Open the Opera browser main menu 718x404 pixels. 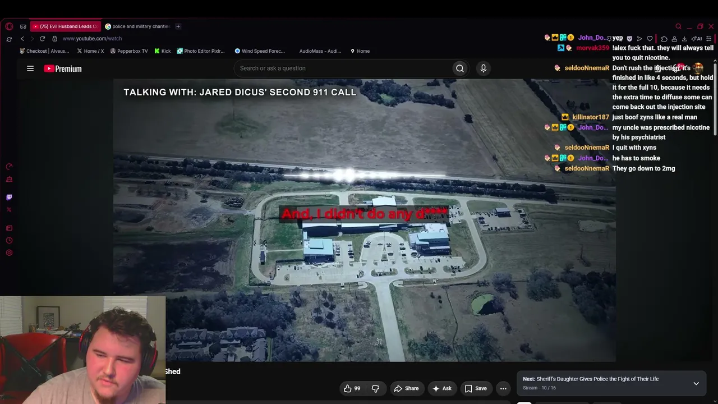click(x=9, y=26)
